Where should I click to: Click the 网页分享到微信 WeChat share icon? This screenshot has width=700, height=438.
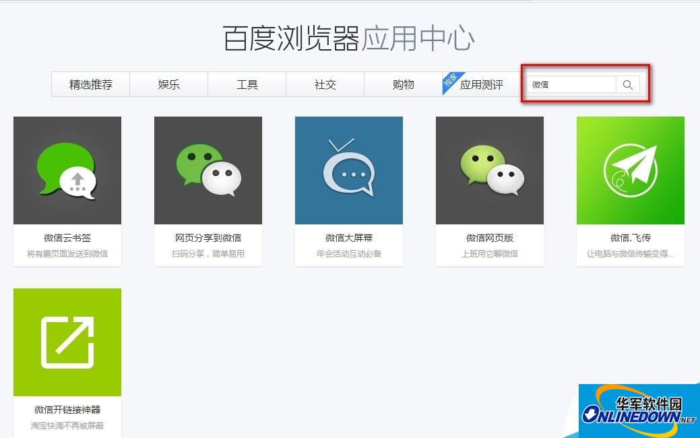coord(208,170)
